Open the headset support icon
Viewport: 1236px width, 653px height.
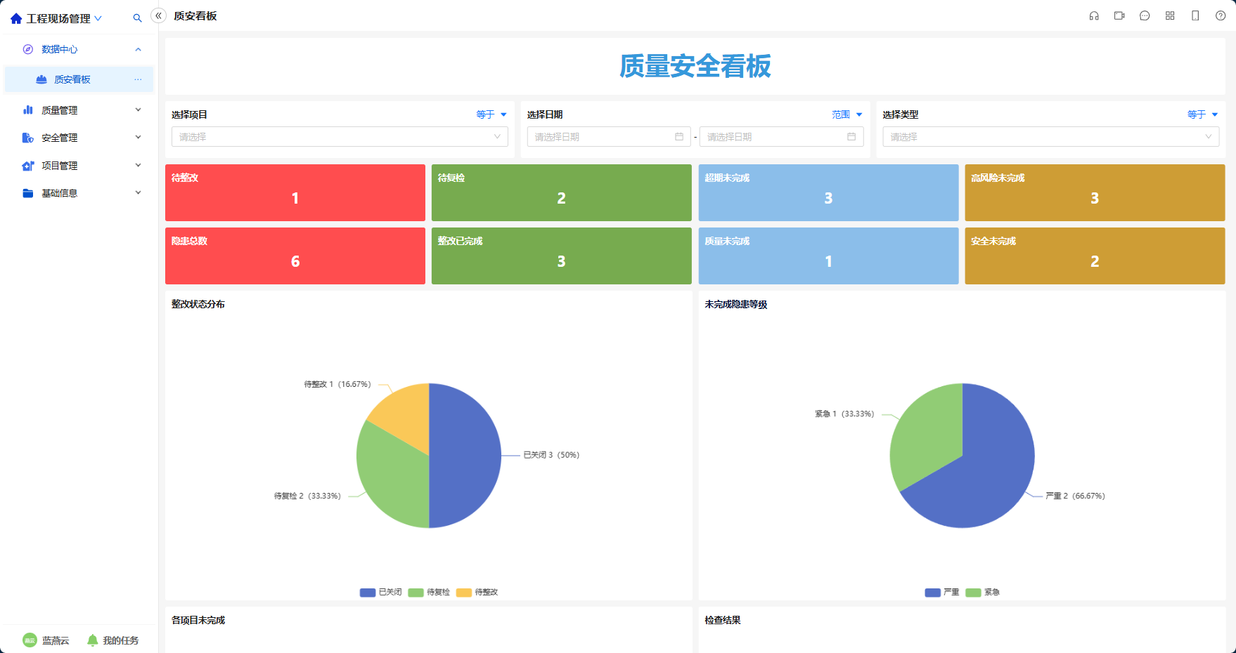point(1094,15)
